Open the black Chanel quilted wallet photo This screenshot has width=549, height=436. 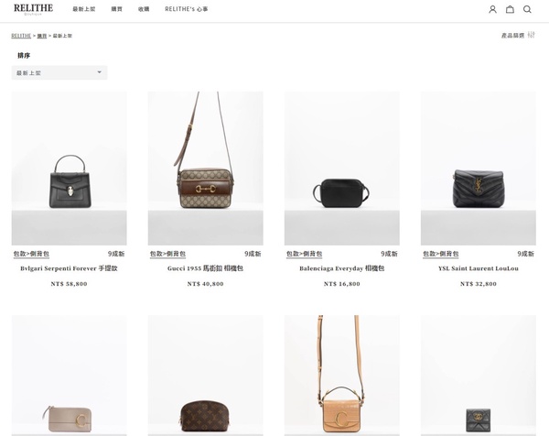click(479, 376)
